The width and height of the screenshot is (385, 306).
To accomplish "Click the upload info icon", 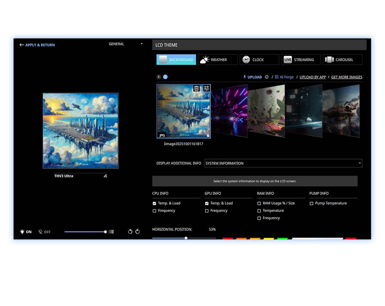I will coord(266,77).
